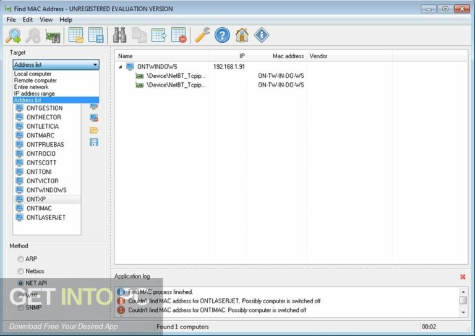Choose Local computer from the dropdown list

[56, 74]
